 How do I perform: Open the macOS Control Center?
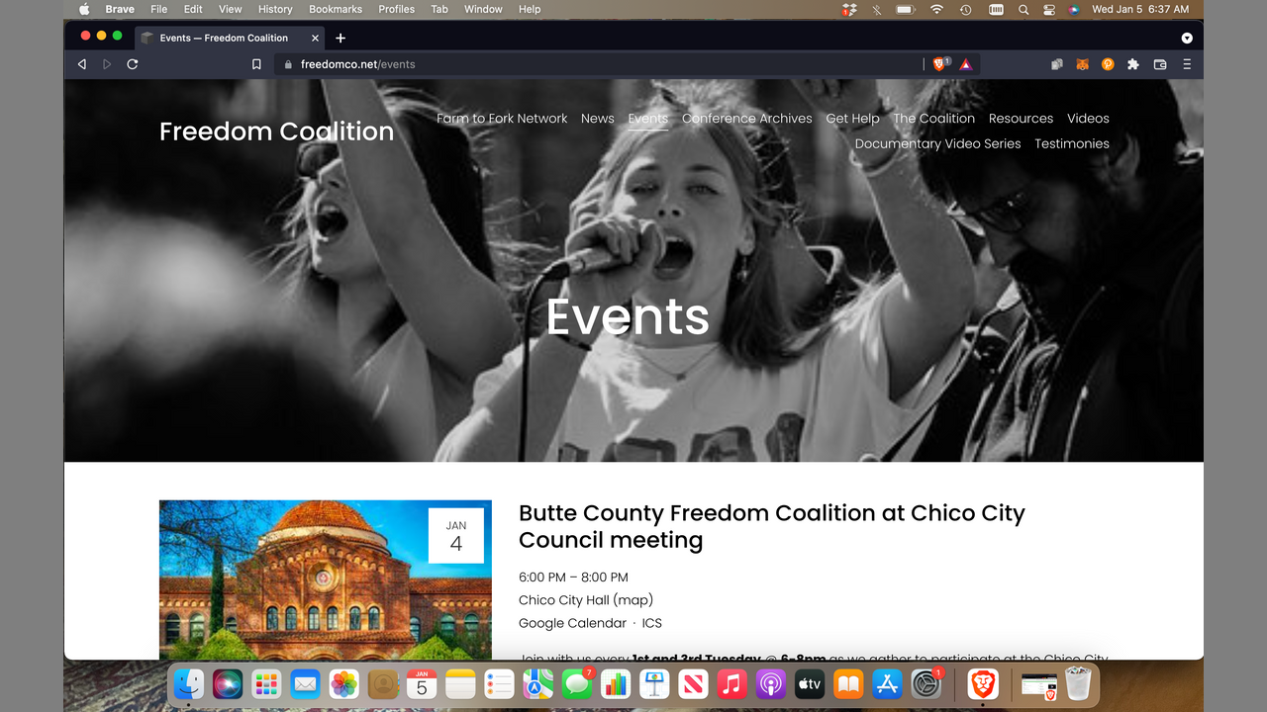coord(1049,9)
